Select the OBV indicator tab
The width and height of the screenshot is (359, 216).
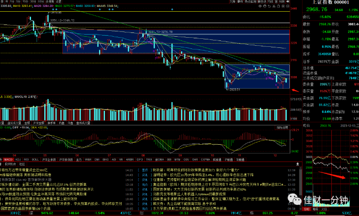186,160
